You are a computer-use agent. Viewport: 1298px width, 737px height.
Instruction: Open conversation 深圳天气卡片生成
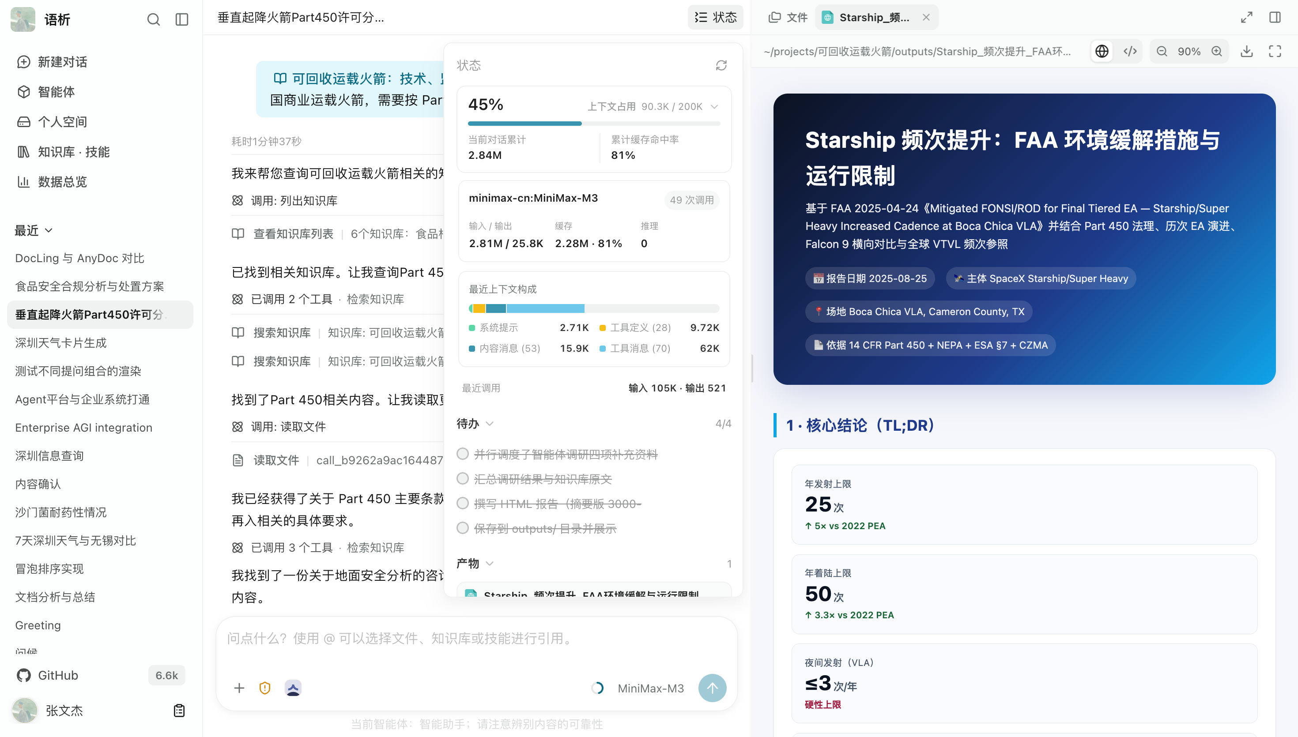tap(61, 343)
